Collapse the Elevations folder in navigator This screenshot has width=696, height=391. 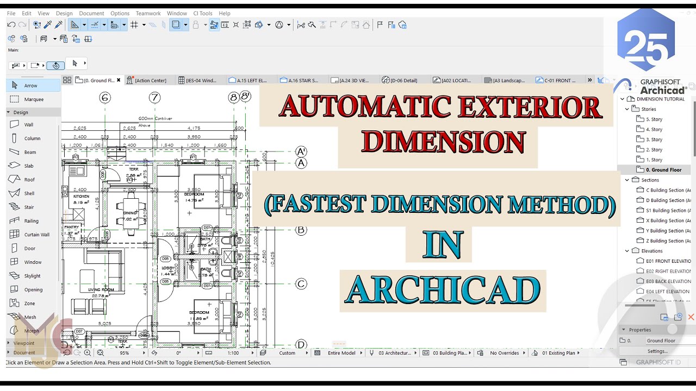pos(627,251)
